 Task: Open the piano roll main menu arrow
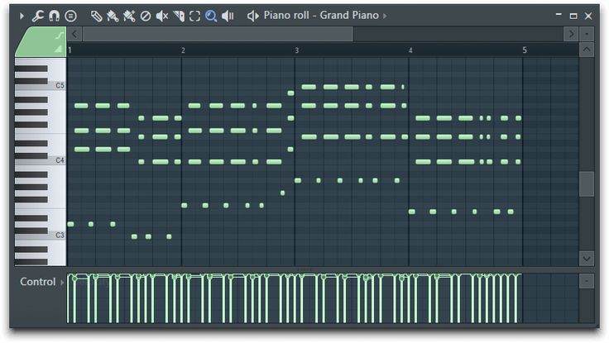22,16
